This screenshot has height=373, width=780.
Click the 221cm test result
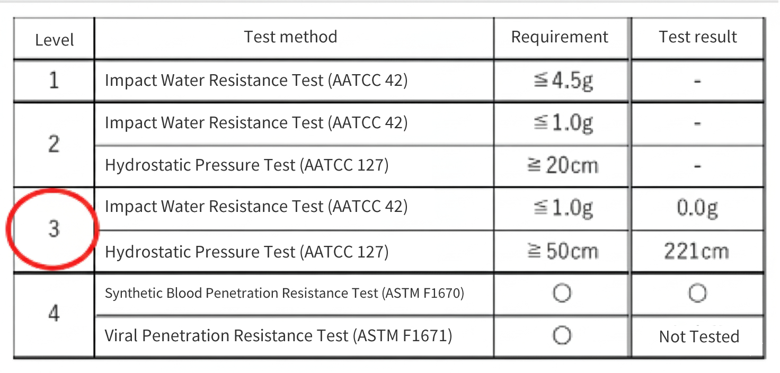(697, 251)
